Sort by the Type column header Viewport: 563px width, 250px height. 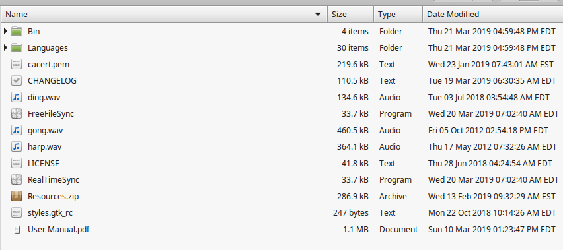pos(398,15)
